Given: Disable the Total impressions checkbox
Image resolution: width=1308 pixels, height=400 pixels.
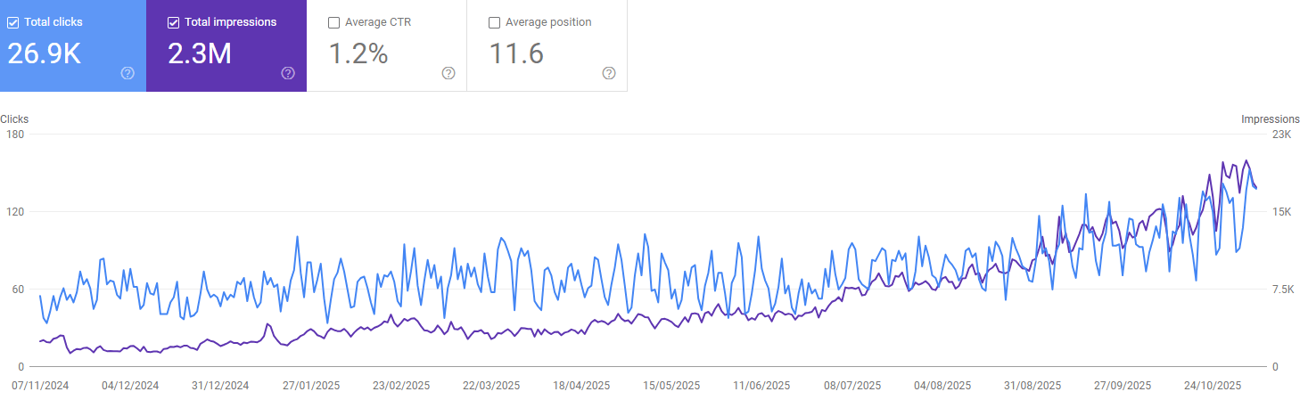Looking at the screenshot, I should [174, 22].
